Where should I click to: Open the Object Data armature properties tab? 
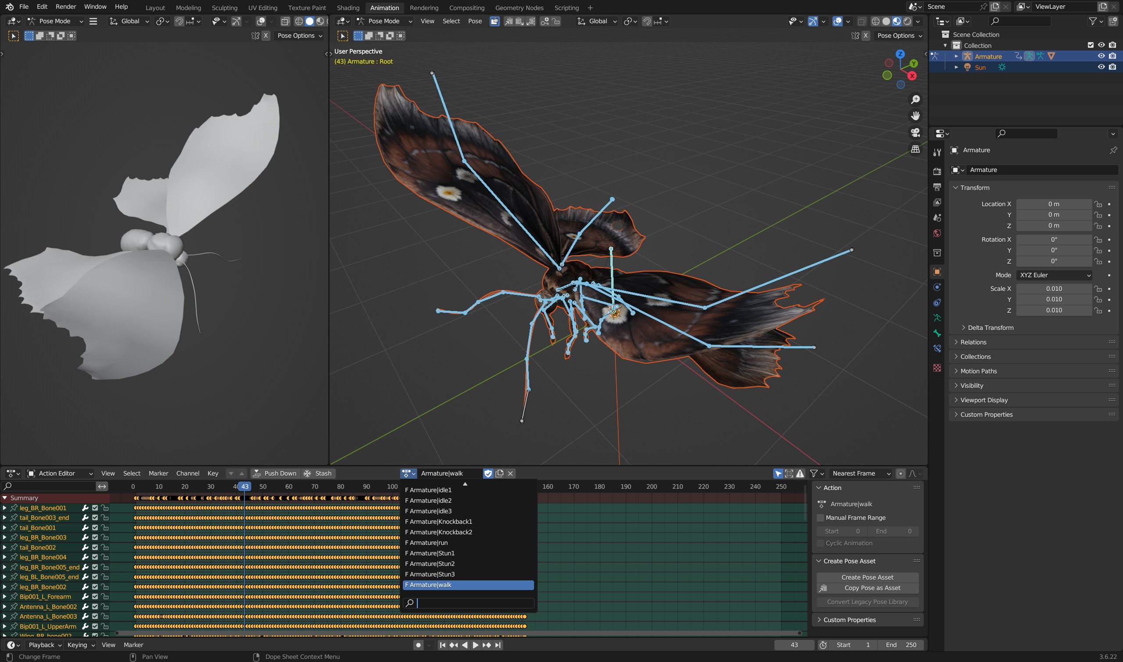pos(937,318)
